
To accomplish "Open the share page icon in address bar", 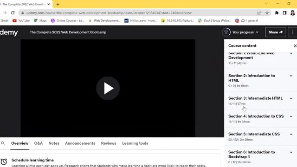I will click(259, 13).
